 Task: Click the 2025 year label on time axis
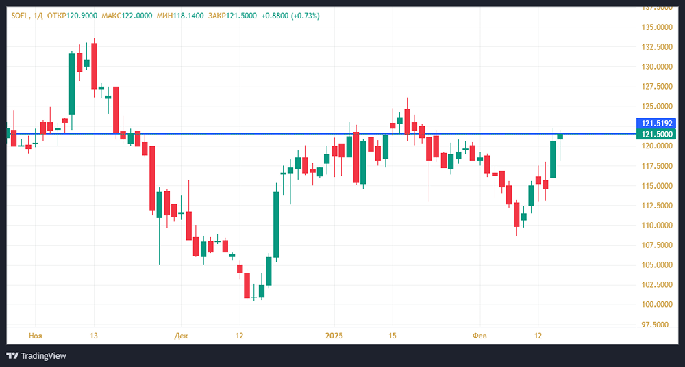pyautogui.click(x=334, y=336)
